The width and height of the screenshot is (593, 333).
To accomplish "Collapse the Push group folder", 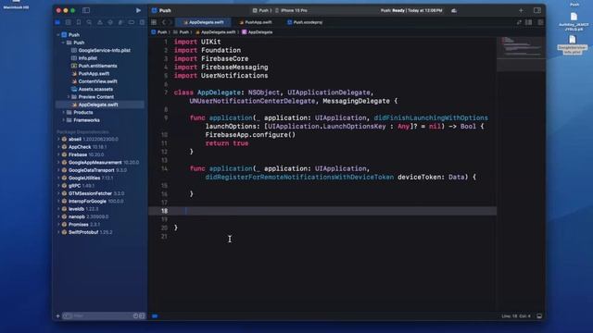I will (63, 43).
